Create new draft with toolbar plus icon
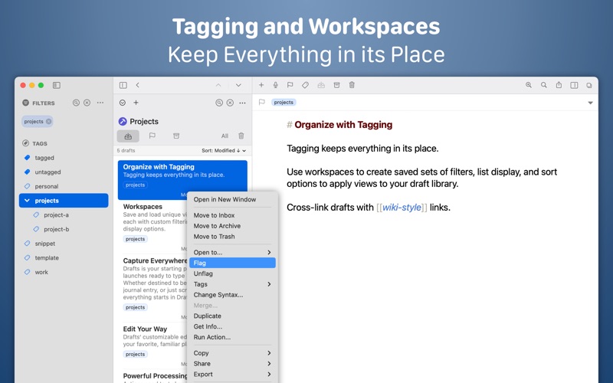613x383 pixels. pyautogui.click(x=261, y=85)
